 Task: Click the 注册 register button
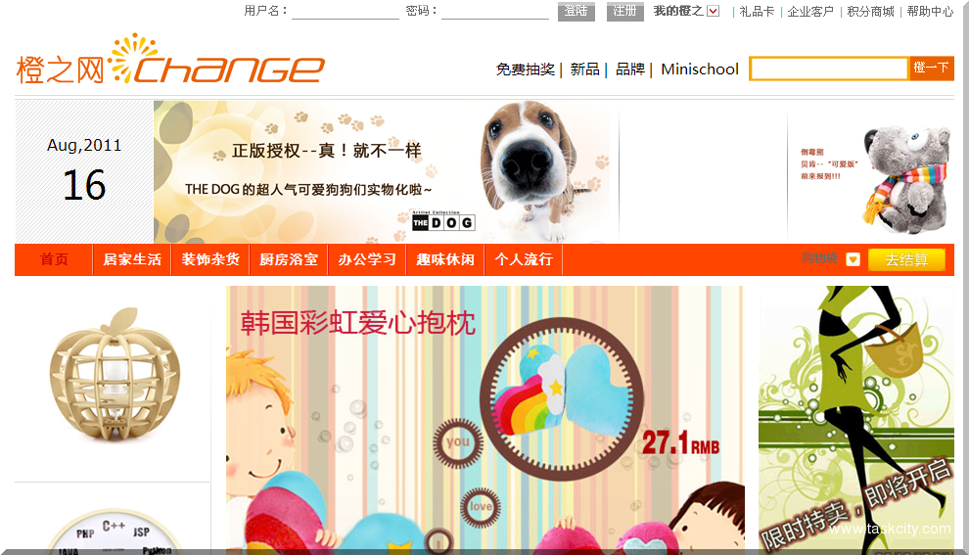pyautogui.click(x=624, y=12)
